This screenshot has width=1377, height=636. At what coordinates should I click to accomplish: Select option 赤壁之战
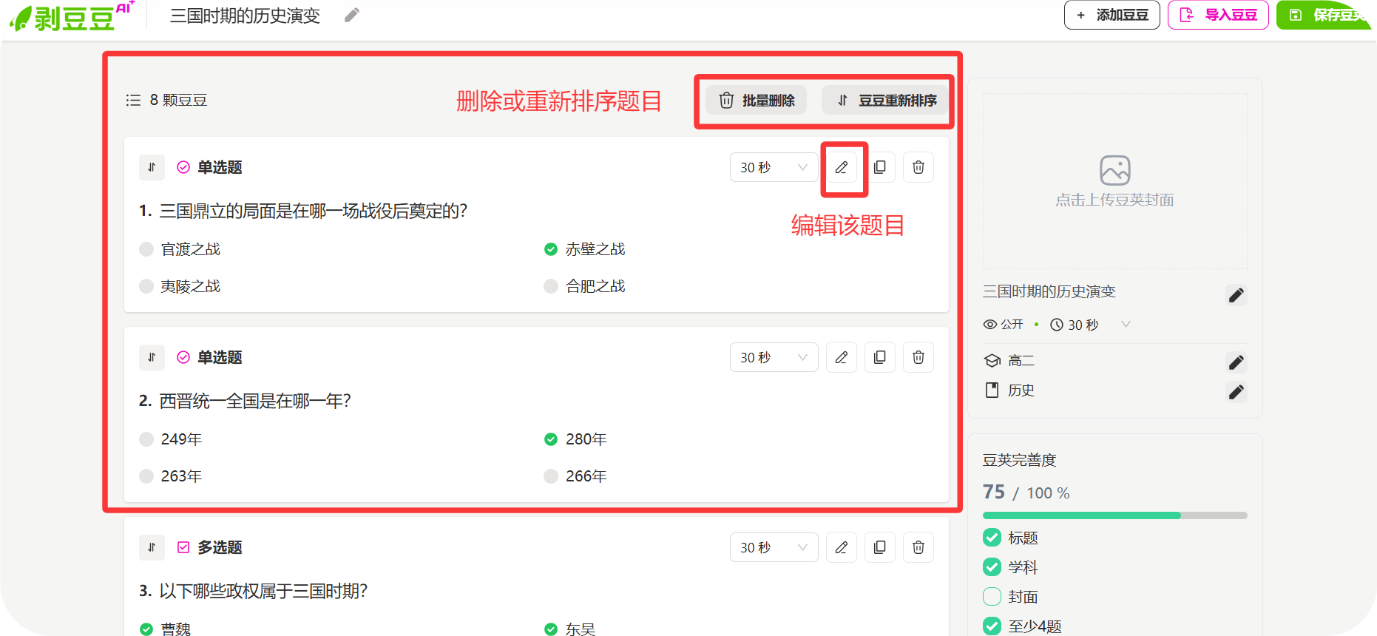click(551, 249)
